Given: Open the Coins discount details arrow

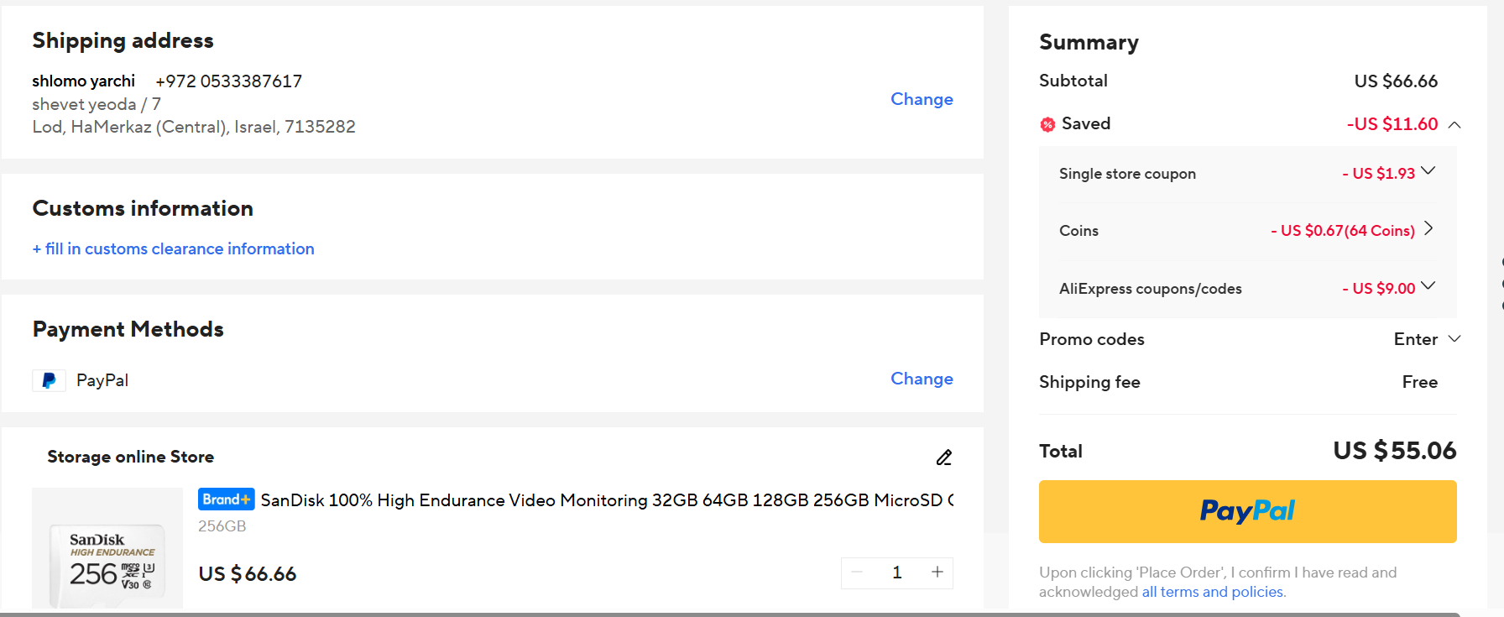Looking at the screenshot, I should tap(1428, 228).
